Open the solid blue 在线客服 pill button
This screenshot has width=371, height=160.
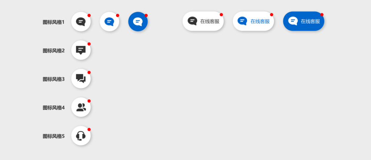click(x=304, y=21)
